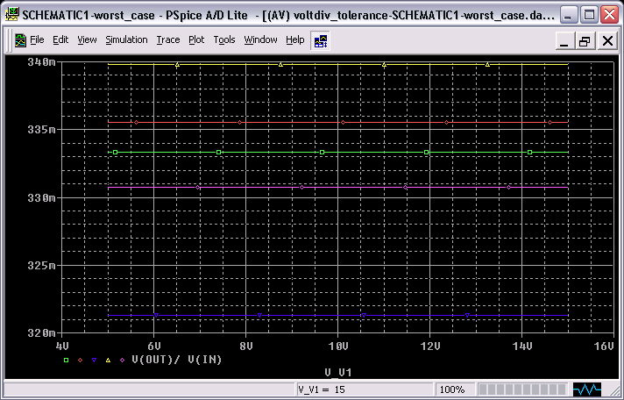Minimize the inner plot document window
The width and height of the screenshot is (624, 400).
[564, 41]
